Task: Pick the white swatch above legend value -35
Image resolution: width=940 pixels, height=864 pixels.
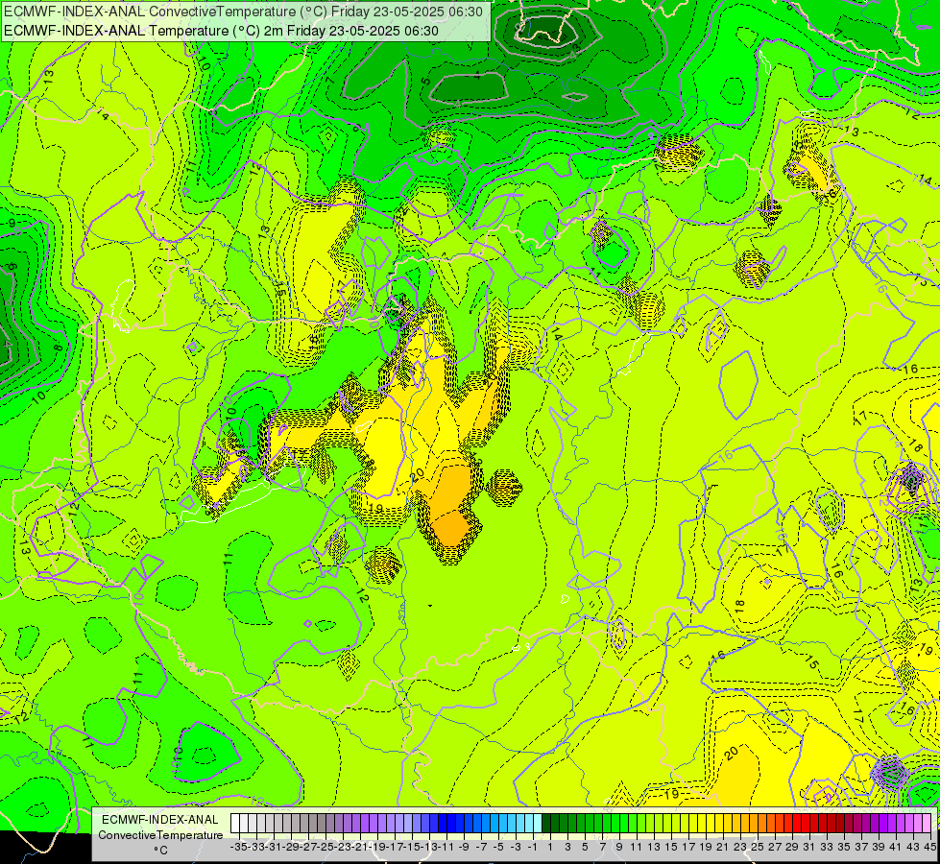Action: point(235,823)
